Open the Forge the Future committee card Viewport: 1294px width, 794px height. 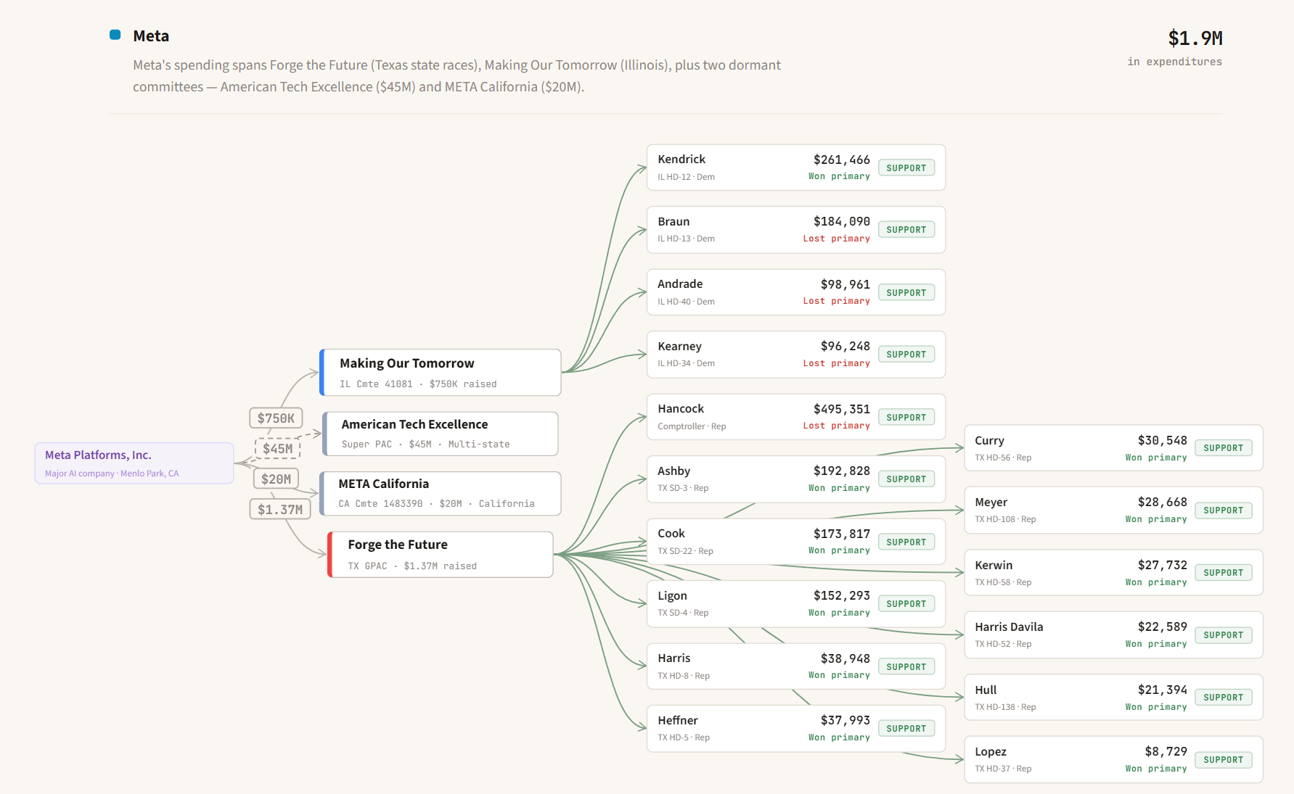441,555
